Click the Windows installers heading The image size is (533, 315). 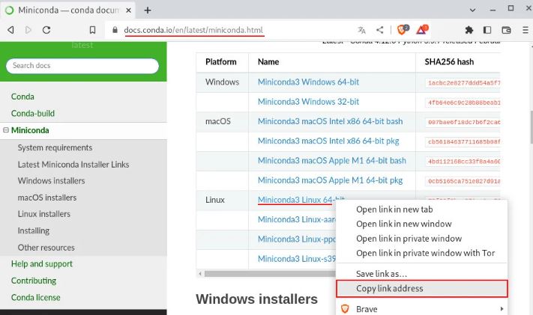(x=256, y=299)
